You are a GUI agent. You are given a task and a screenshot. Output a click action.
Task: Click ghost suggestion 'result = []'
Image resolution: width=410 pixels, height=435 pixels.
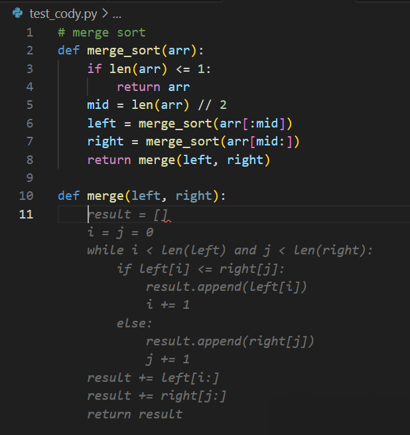tap(128, 214)
